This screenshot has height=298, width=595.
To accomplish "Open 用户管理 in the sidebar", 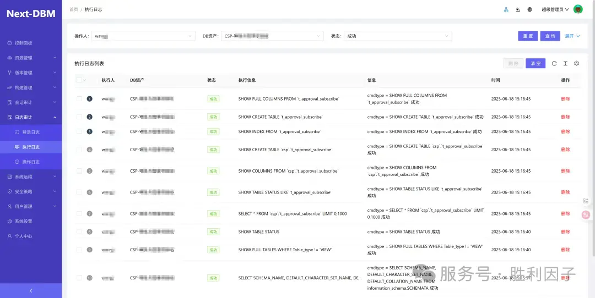I will [x=31, y=206].
